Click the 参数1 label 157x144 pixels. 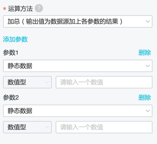pyautogui.click(x=10, y=53)
